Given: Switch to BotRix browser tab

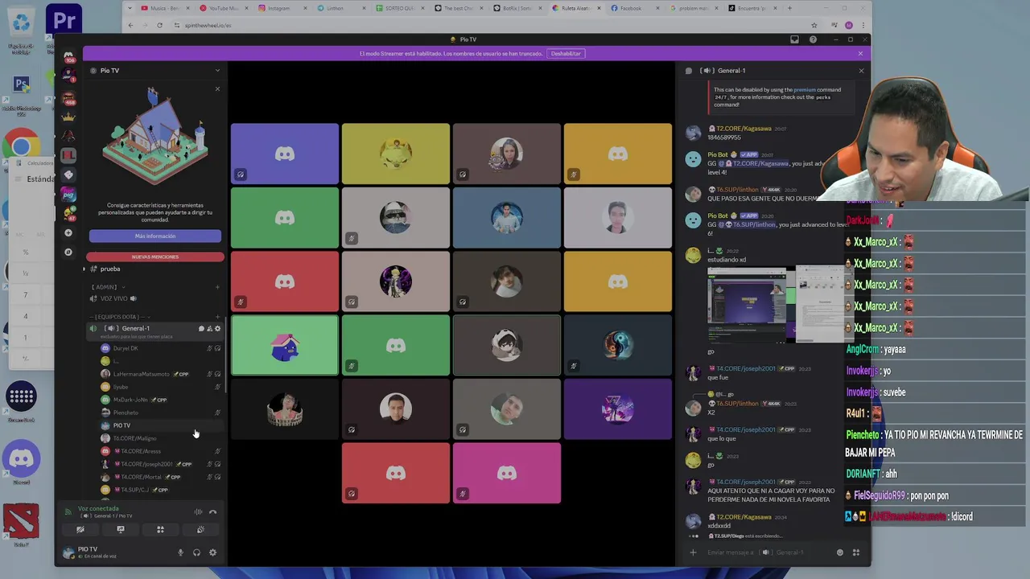Looking at the screenshot, I should 517,8.
